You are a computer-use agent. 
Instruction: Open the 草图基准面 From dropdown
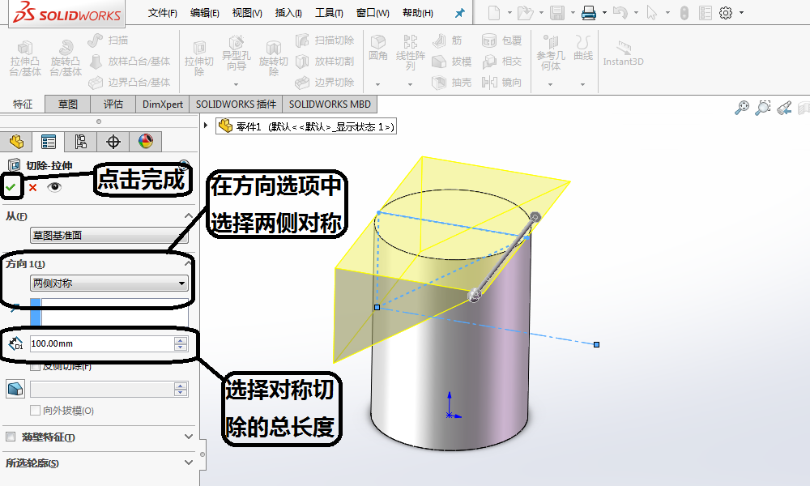click(109, 236)
